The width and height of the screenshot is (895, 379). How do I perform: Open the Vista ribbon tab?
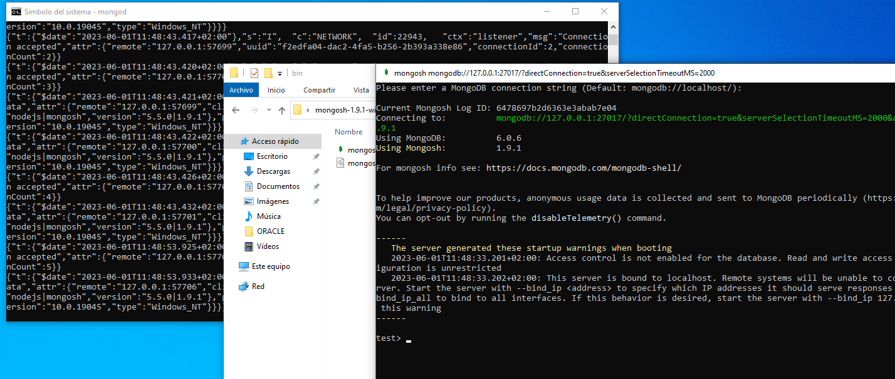[x=361, y=90]
